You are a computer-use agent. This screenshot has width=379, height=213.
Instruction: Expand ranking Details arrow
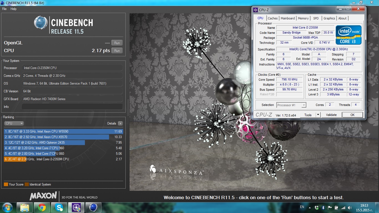pos(120,123)
